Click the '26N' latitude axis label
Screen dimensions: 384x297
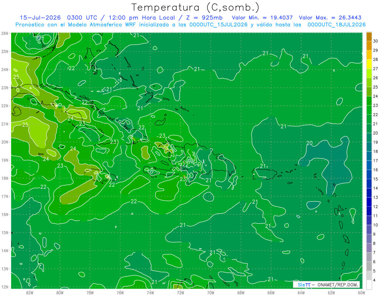point(4,33)
